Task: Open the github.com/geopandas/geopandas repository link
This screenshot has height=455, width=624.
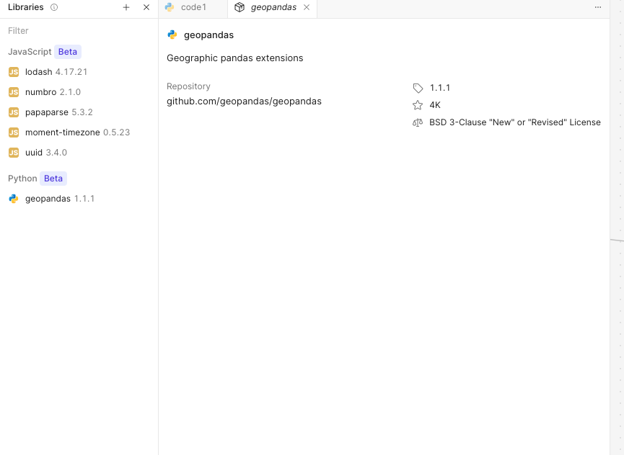Action: [244, 102]
